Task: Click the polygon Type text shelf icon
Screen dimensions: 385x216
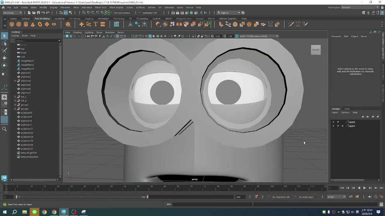Action: coord(96,24)
